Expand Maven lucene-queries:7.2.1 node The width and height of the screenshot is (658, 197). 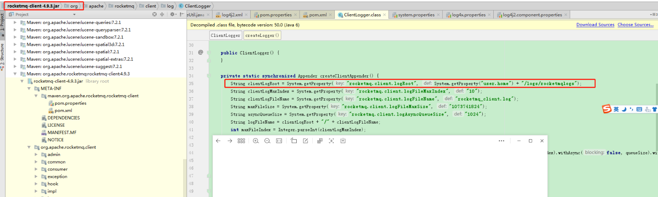pos(15,23)
